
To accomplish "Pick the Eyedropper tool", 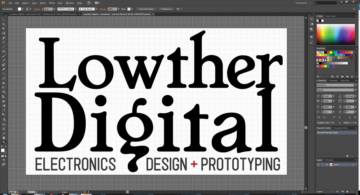I will (4, 110).
